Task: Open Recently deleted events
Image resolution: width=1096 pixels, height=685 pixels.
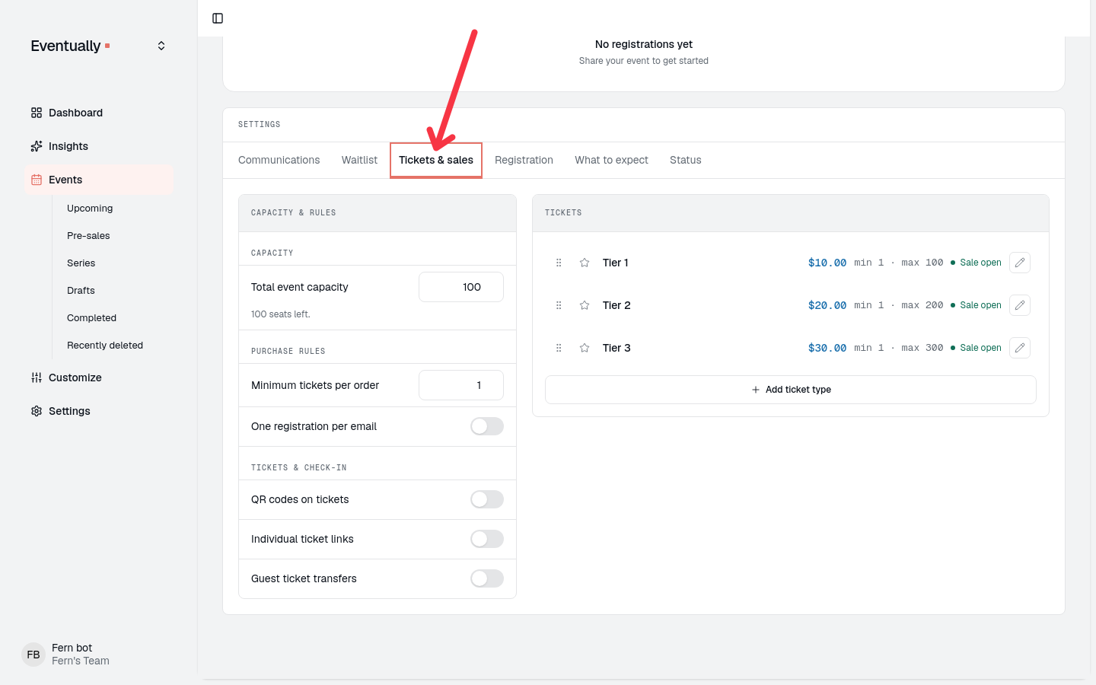Action: 105,346
